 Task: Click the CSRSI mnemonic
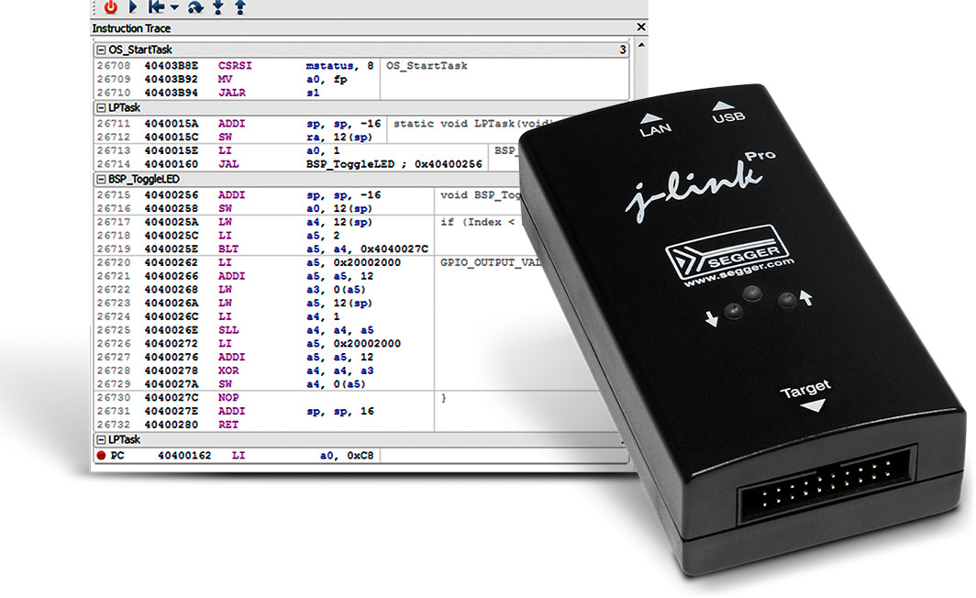(x=235, y=65)
